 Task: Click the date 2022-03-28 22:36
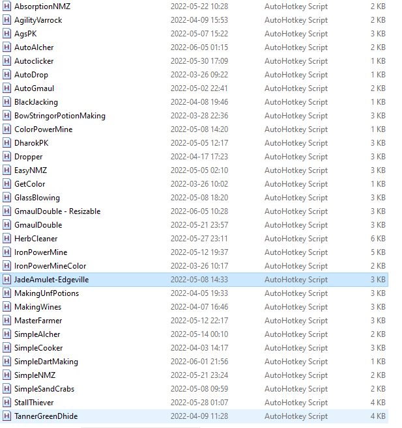coord(199,116)
